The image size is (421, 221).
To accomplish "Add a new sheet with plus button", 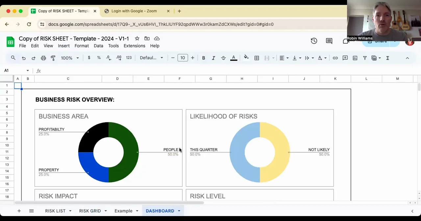I will pos(19,211).
